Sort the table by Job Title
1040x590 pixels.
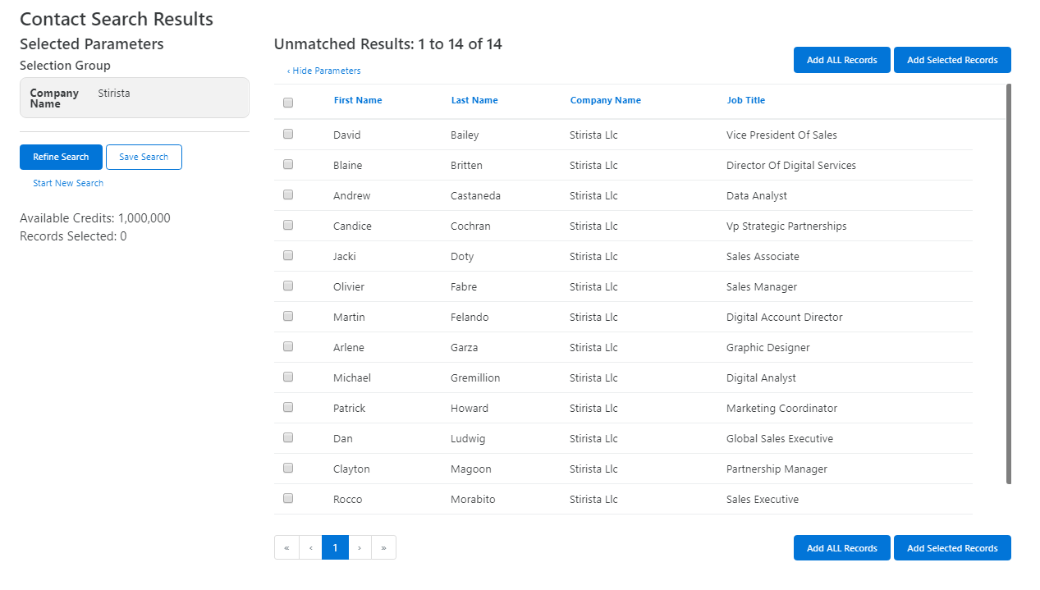click(745, 99)
